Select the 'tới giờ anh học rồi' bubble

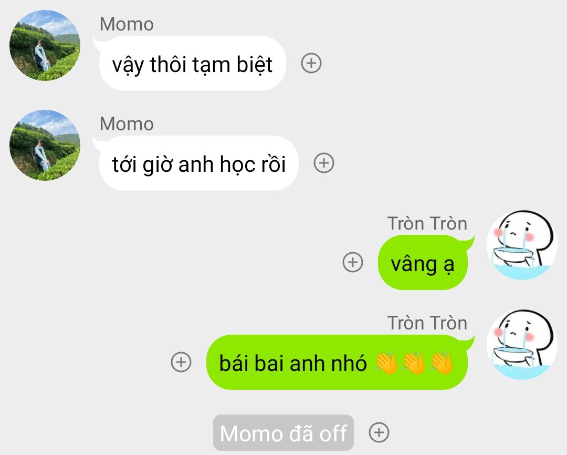[198, 163]
